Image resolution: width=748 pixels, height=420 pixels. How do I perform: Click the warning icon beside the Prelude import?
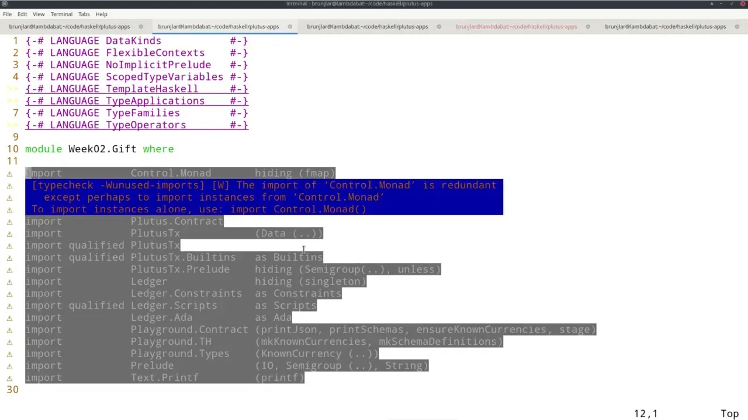click(x=9, y=365)
